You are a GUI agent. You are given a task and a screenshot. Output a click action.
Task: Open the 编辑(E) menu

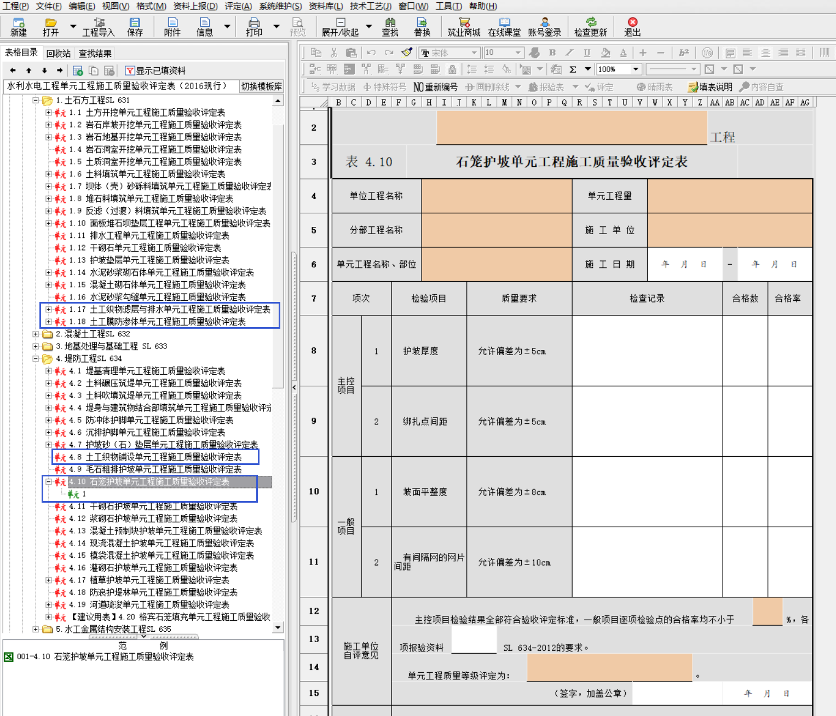(x=82, y=6)
